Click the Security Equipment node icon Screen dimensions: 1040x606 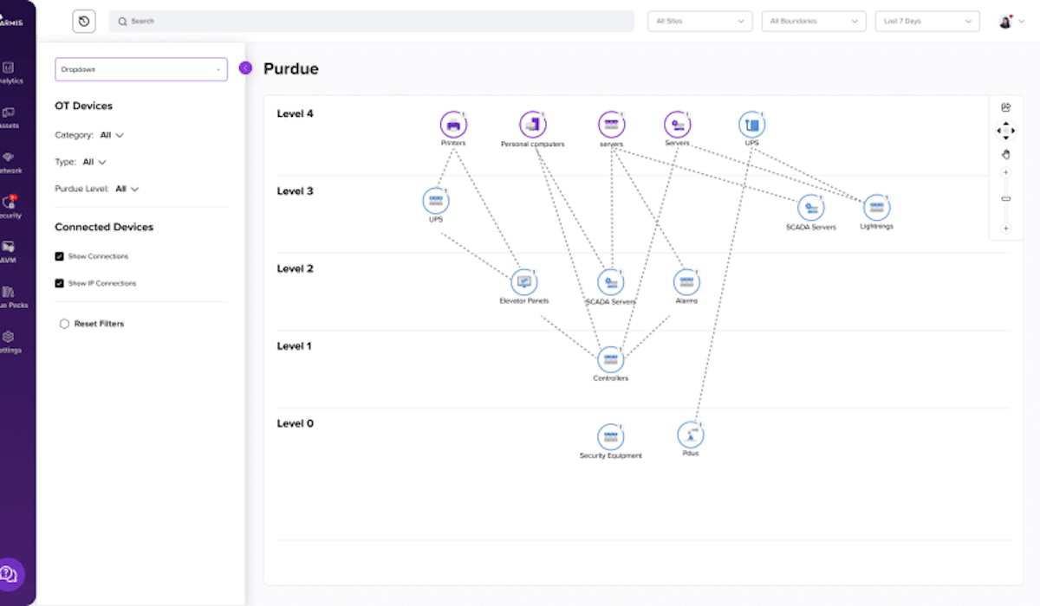(610, 437)
